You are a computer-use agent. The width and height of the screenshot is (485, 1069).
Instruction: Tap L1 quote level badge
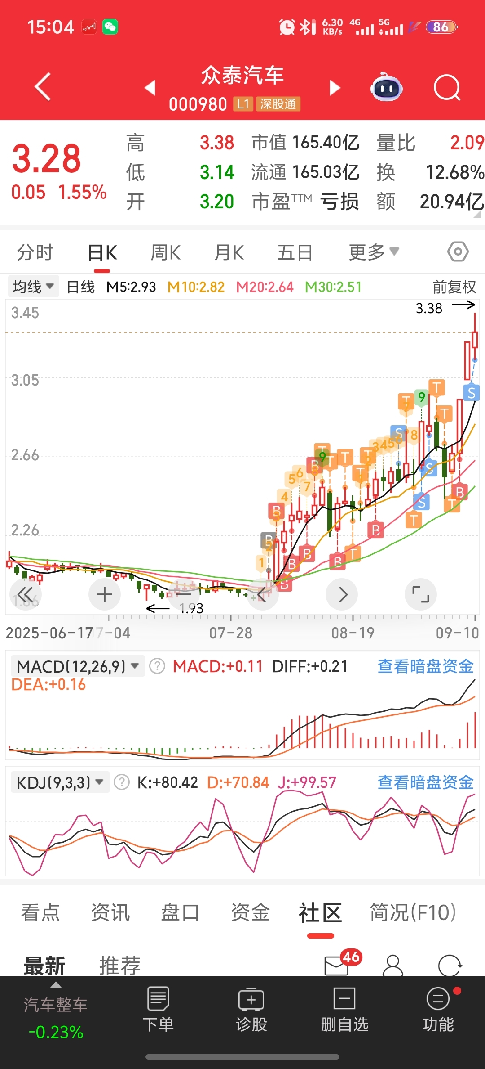pos(243,104)
